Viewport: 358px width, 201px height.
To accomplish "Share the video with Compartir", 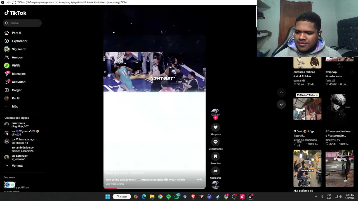I will point(215,171).
